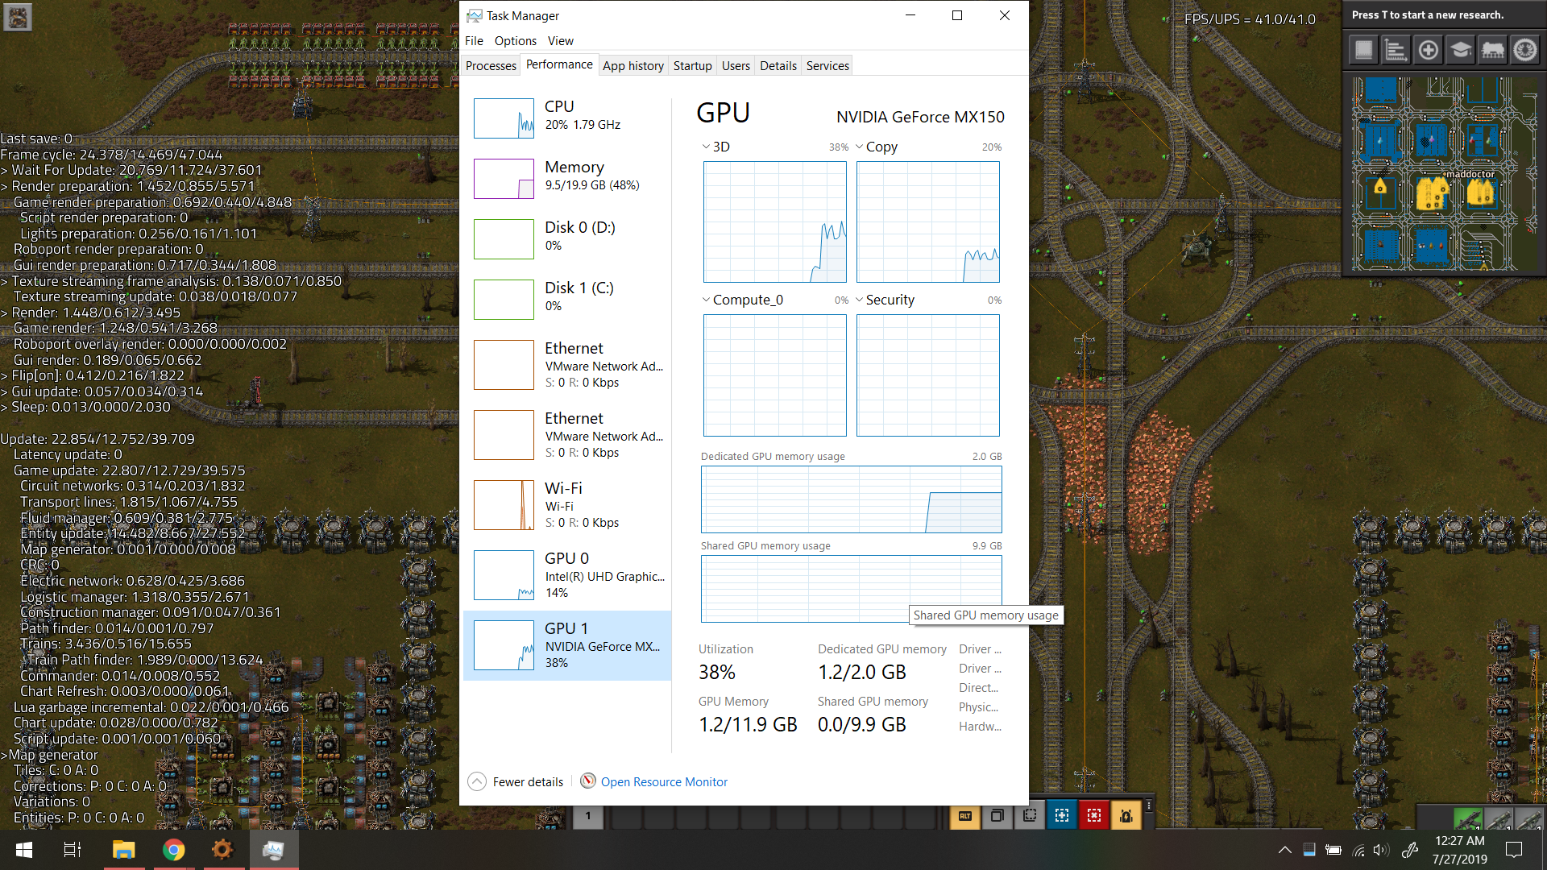This screenshot has height=870, width=1547.
Task: Click the 'NVIDIA GeForce MX150' heading
Action: [920, 117]
